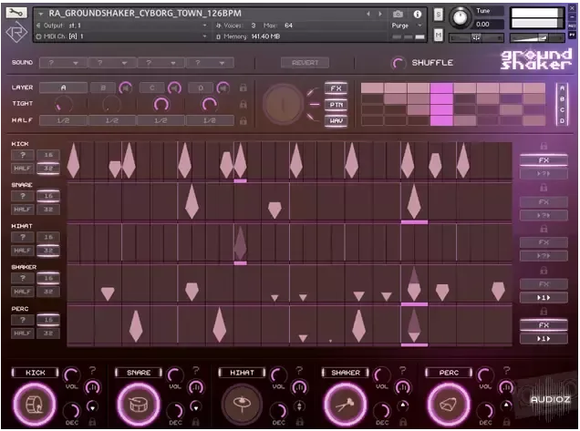The width and height of the screenshot is (580, 431).
Task: Switch to the PTN view tab
Action: click(x=336, y=105)
